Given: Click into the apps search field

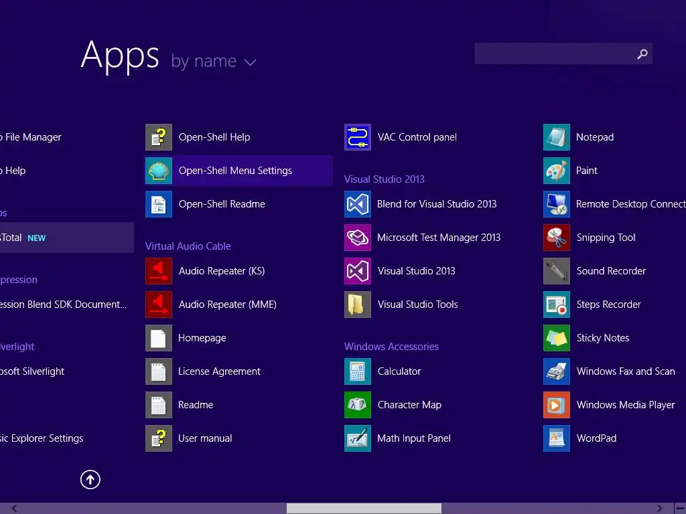Looking at the screenshot, I should (563, 54).
